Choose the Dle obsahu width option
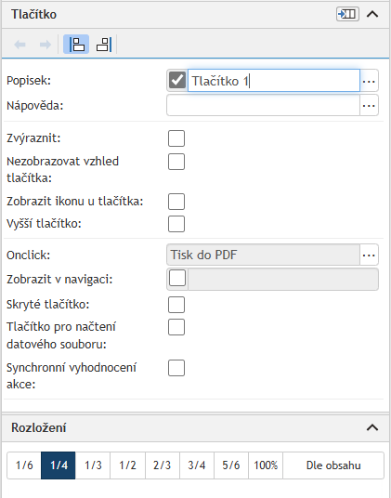This screenshot has height=498, width=391. [333, 465]
